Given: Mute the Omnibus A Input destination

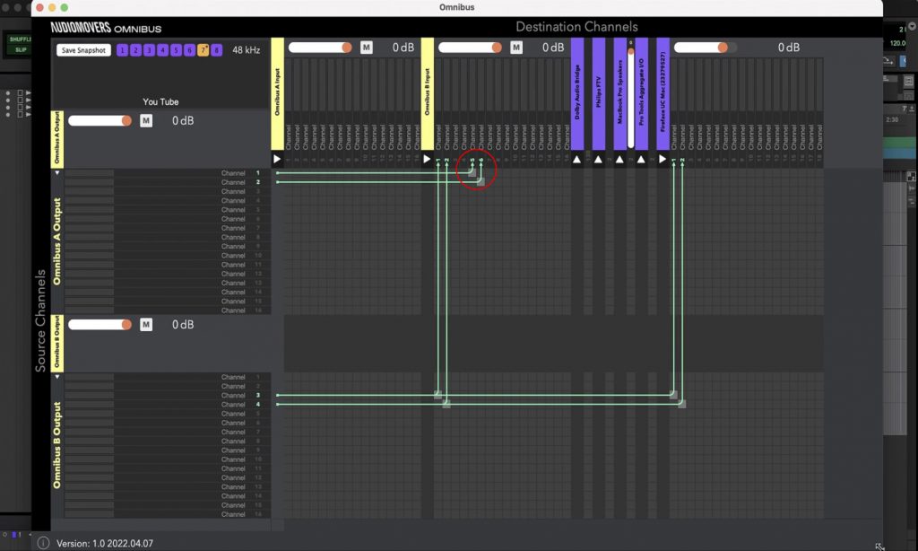Looking at the screenshot, I should point(366,48).
